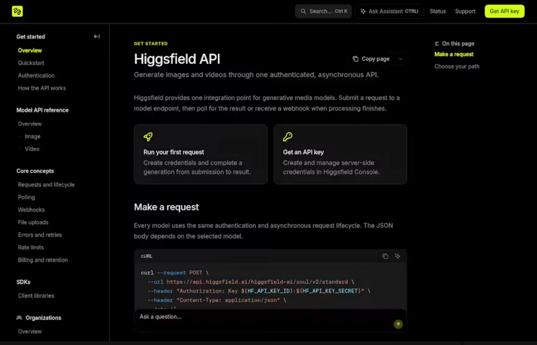
Task: Click the cURL label on code block
Action: coord(147,256)
